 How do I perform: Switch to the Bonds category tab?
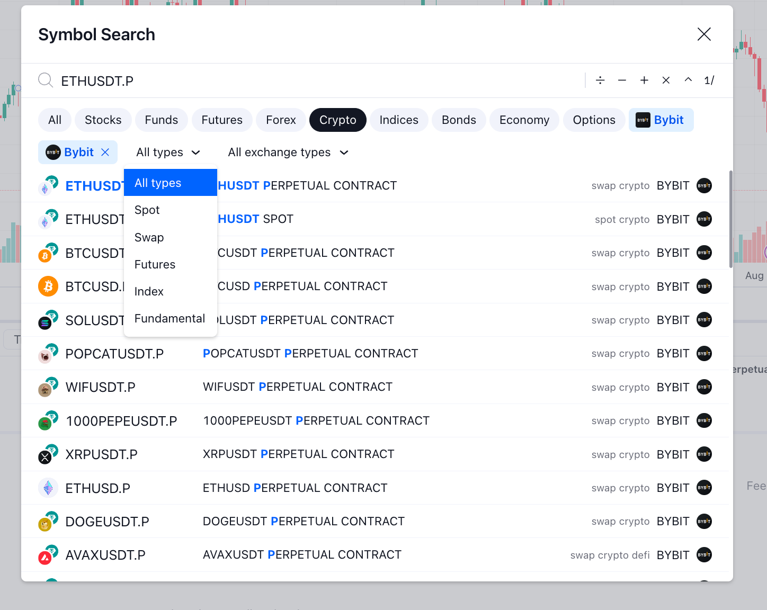[x=459, y=120]
